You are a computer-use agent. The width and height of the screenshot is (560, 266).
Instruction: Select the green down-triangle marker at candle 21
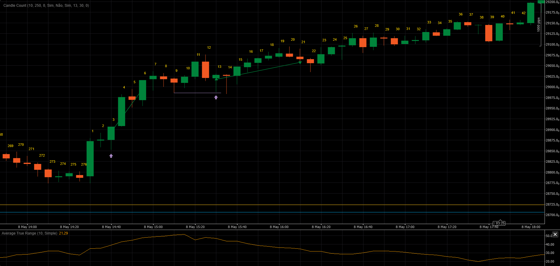coord(300,63)
